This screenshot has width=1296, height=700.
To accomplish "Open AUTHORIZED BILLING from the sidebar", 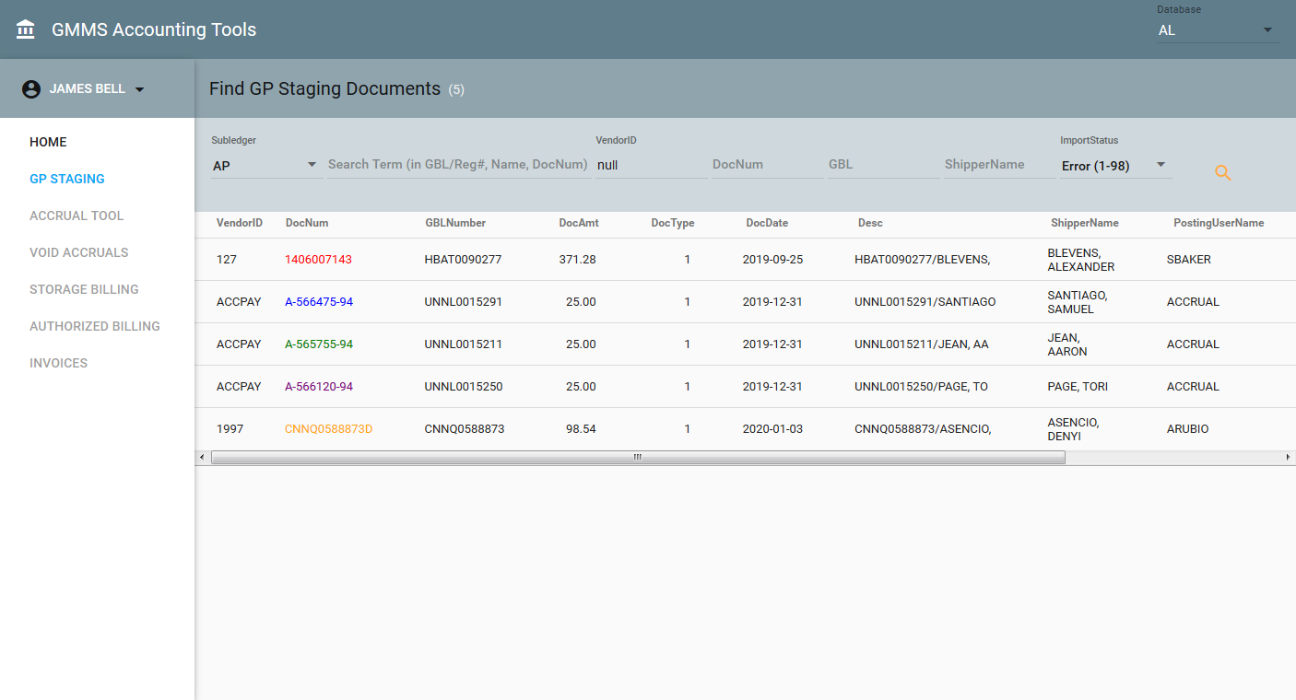I will point(95,326).
